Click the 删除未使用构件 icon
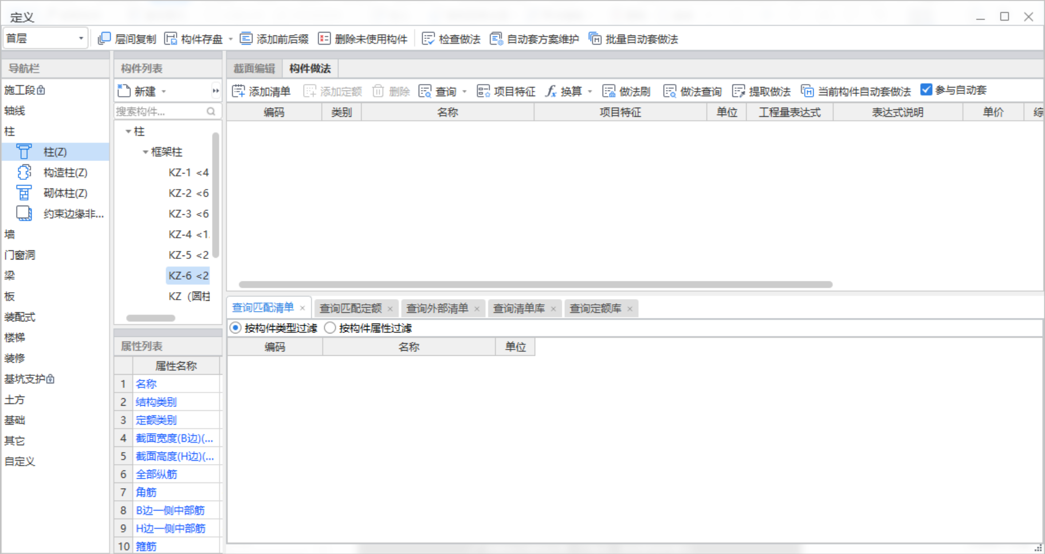The width and height of the screenshot is (1045, 554). point(324,38)
